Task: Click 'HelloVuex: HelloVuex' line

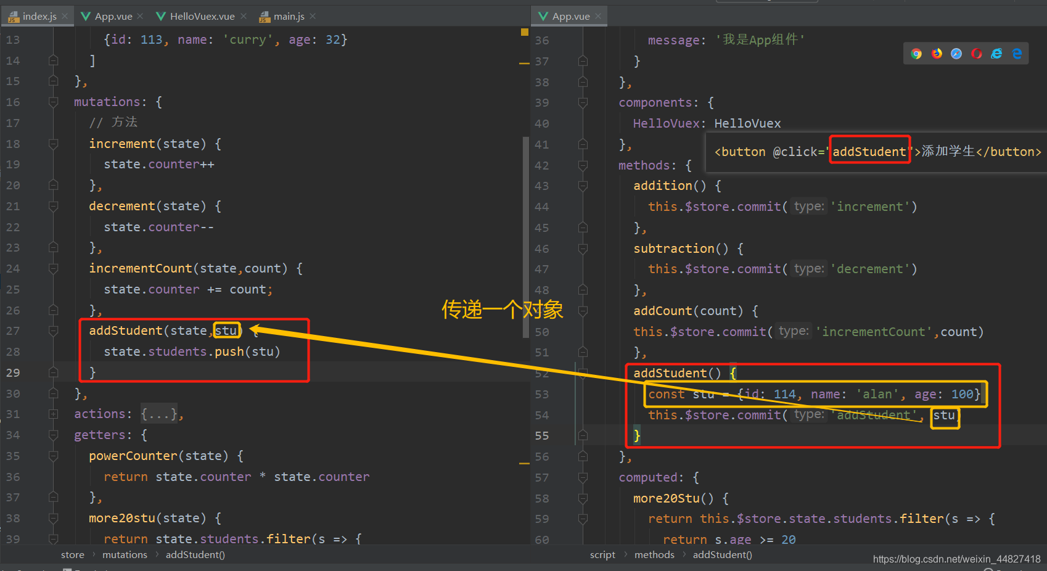Action: [x=707, y=123]
